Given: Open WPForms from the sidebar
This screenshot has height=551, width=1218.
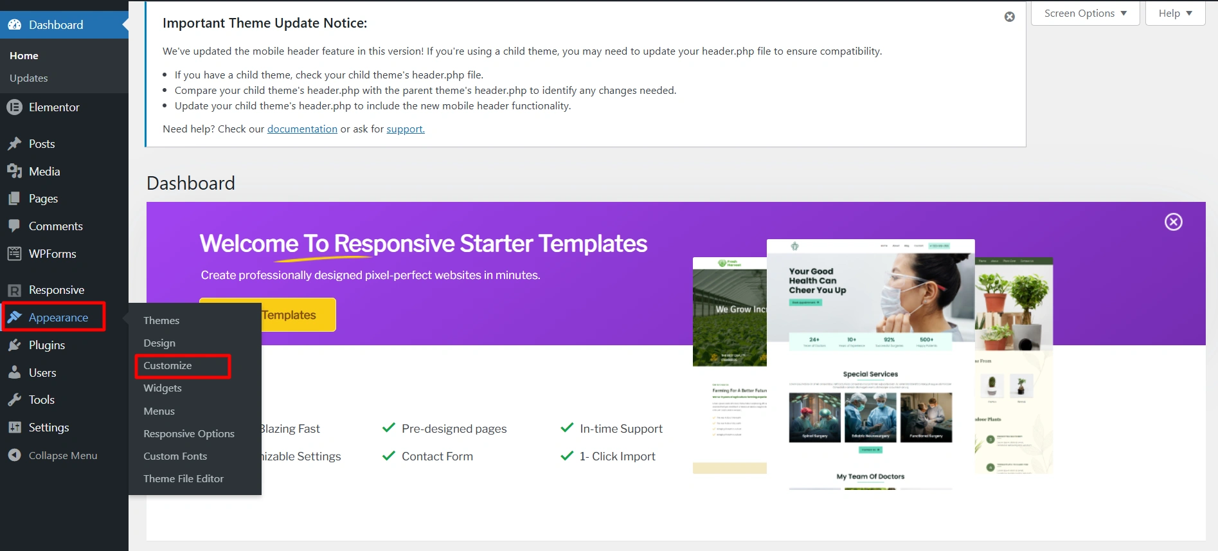Looking at the screenshot, I should tap(53, 254).
